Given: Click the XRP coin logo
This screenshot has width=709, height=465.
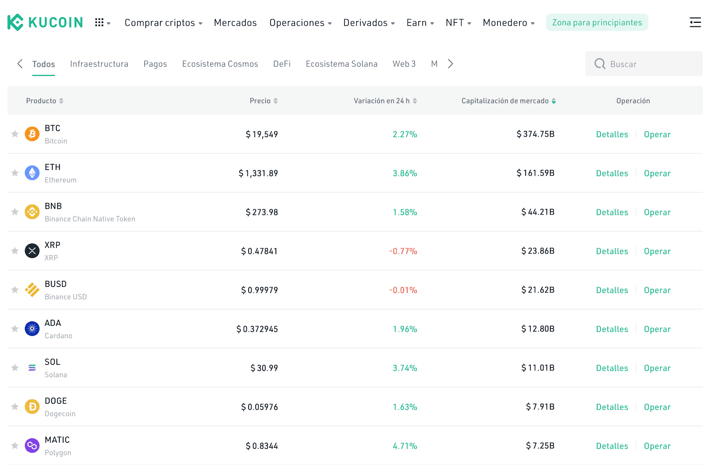Looking at the screenshot, I should coord(32,251).
